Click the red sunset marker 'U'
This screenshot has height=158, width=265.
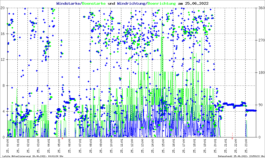click(x=232, y=138)
